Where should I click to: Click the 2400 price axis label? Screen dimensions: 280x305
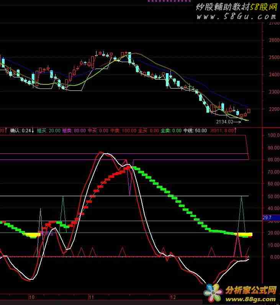tap(274, 74)
